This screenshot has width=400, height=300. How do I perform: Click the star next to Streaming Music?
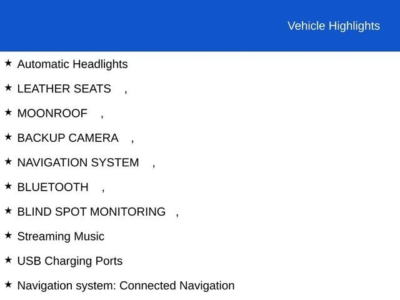(x=8, y=236)
